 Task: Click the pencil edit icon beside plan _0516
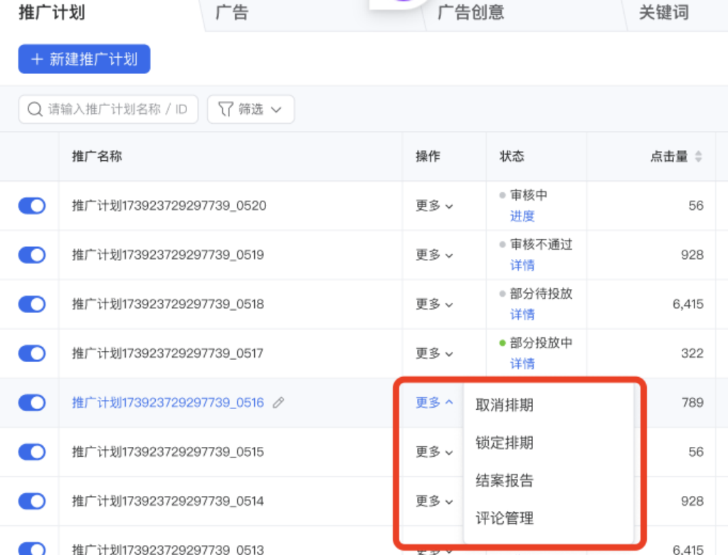tap(278, 402)
